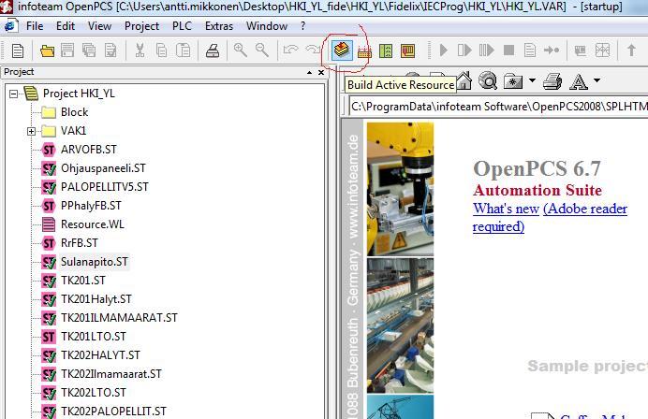Close the Project panel
Screen dimensions: 648x419
[321, 72]
